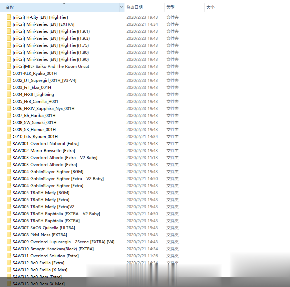Select SAW010_Bmngtr_Hanekaw(Black) [EXTRA] folder name
The image size is (290, 287).
pos(53,249)
